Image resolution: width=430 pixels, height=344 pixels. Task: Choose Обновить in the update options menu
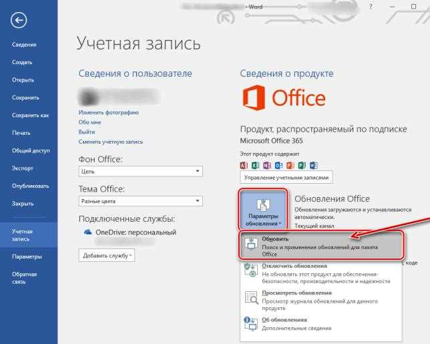(321, 246)
